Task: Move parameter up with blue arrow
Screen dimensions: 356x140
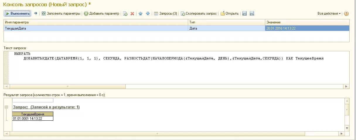Action: (x=141, y=13)
